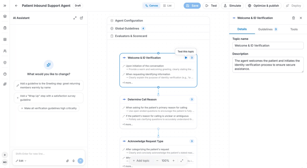Open the layers icon in left sidebar

point(5,16)
